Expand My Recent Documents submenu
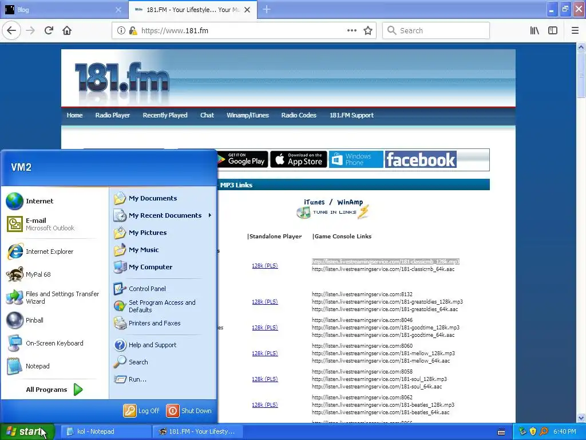 click(163, 215)
